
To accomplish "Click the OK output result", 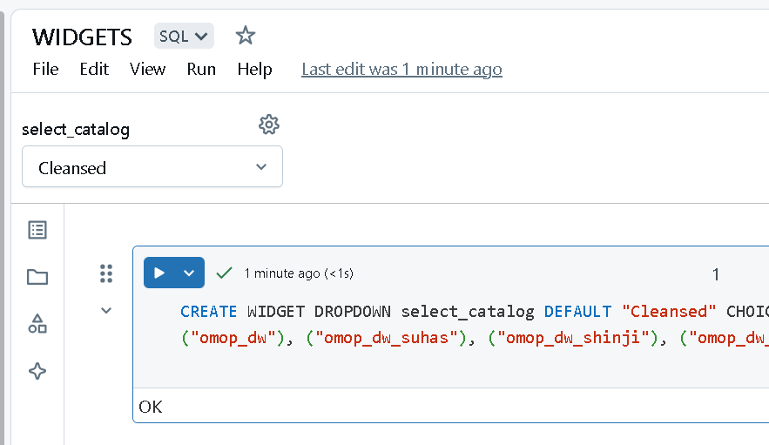I will point(151,407).
